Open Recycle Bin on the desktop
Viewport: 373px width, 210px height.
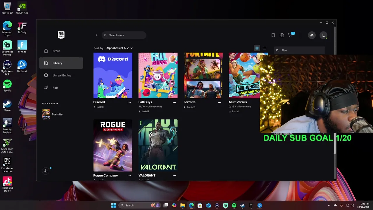coord(7,8)
